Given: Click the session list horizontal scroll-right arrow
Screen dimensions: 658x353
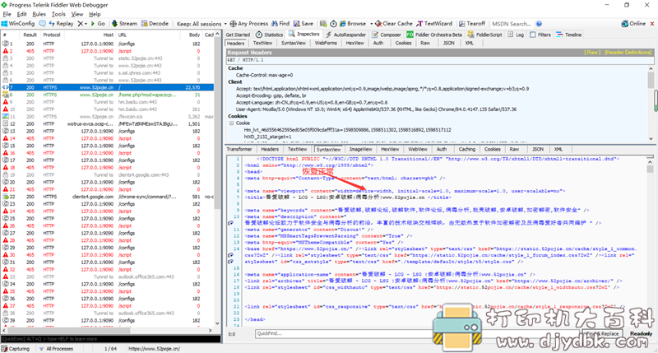Looking at the screenshot, I should (x=211, y=330).
